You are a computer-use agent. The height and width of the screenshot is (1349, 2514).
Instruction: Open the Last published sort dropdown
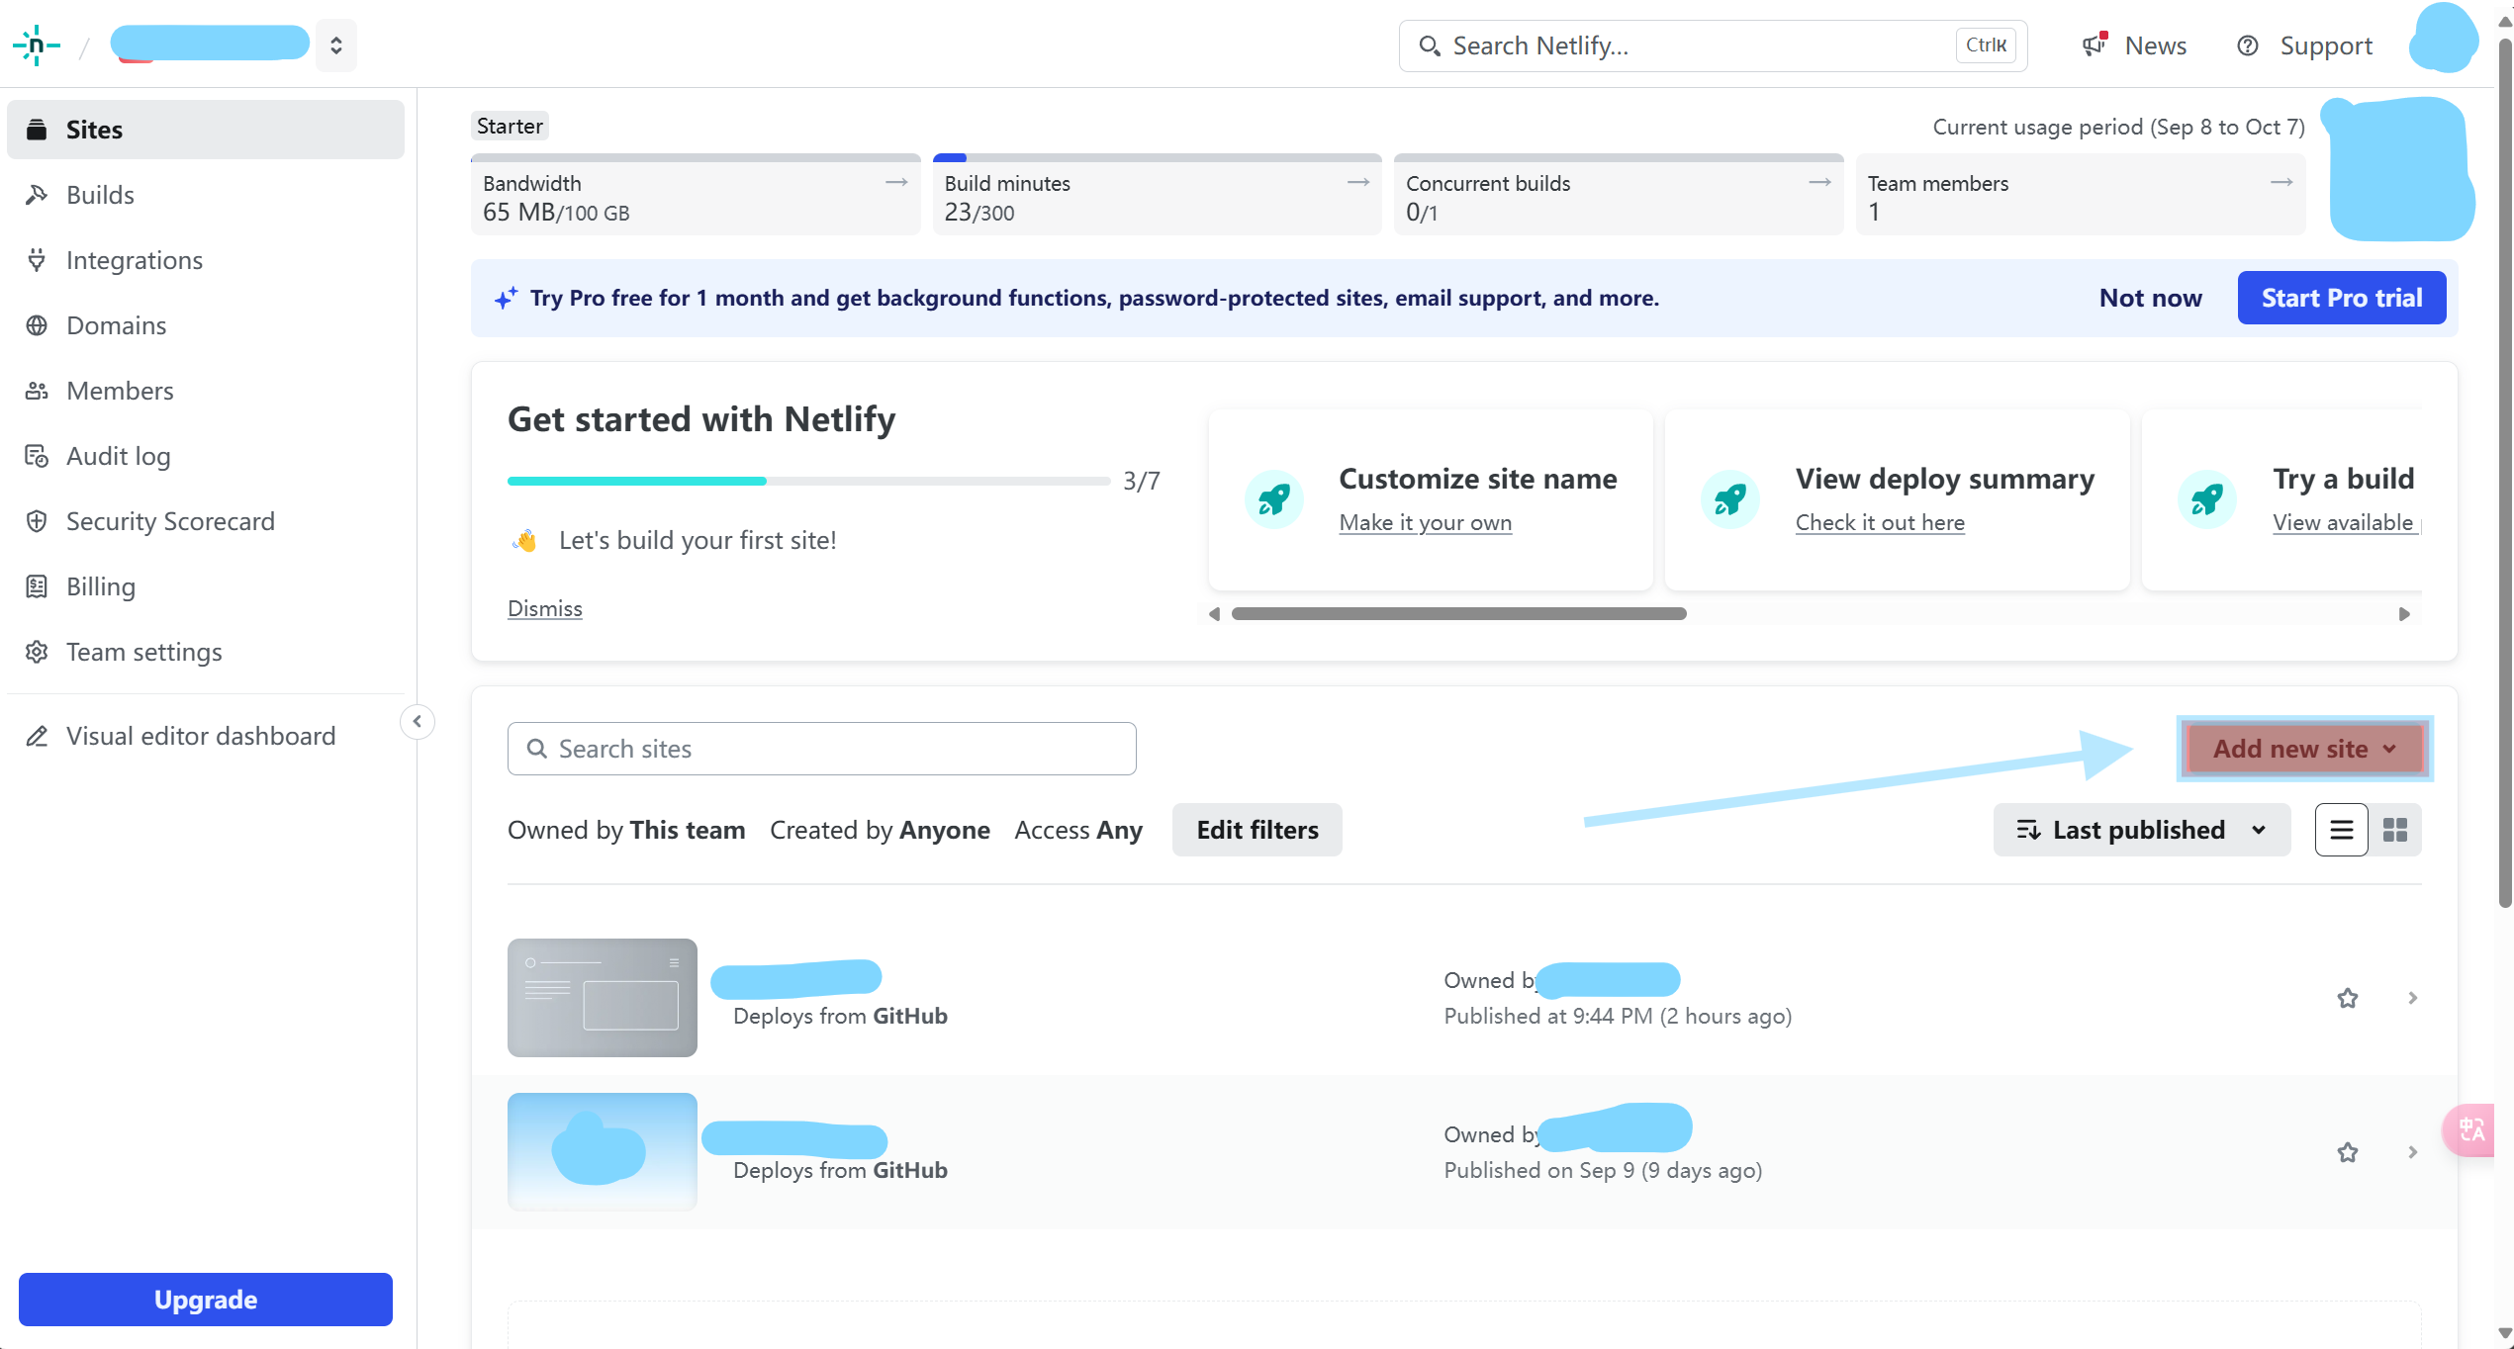pos(2141,830)
